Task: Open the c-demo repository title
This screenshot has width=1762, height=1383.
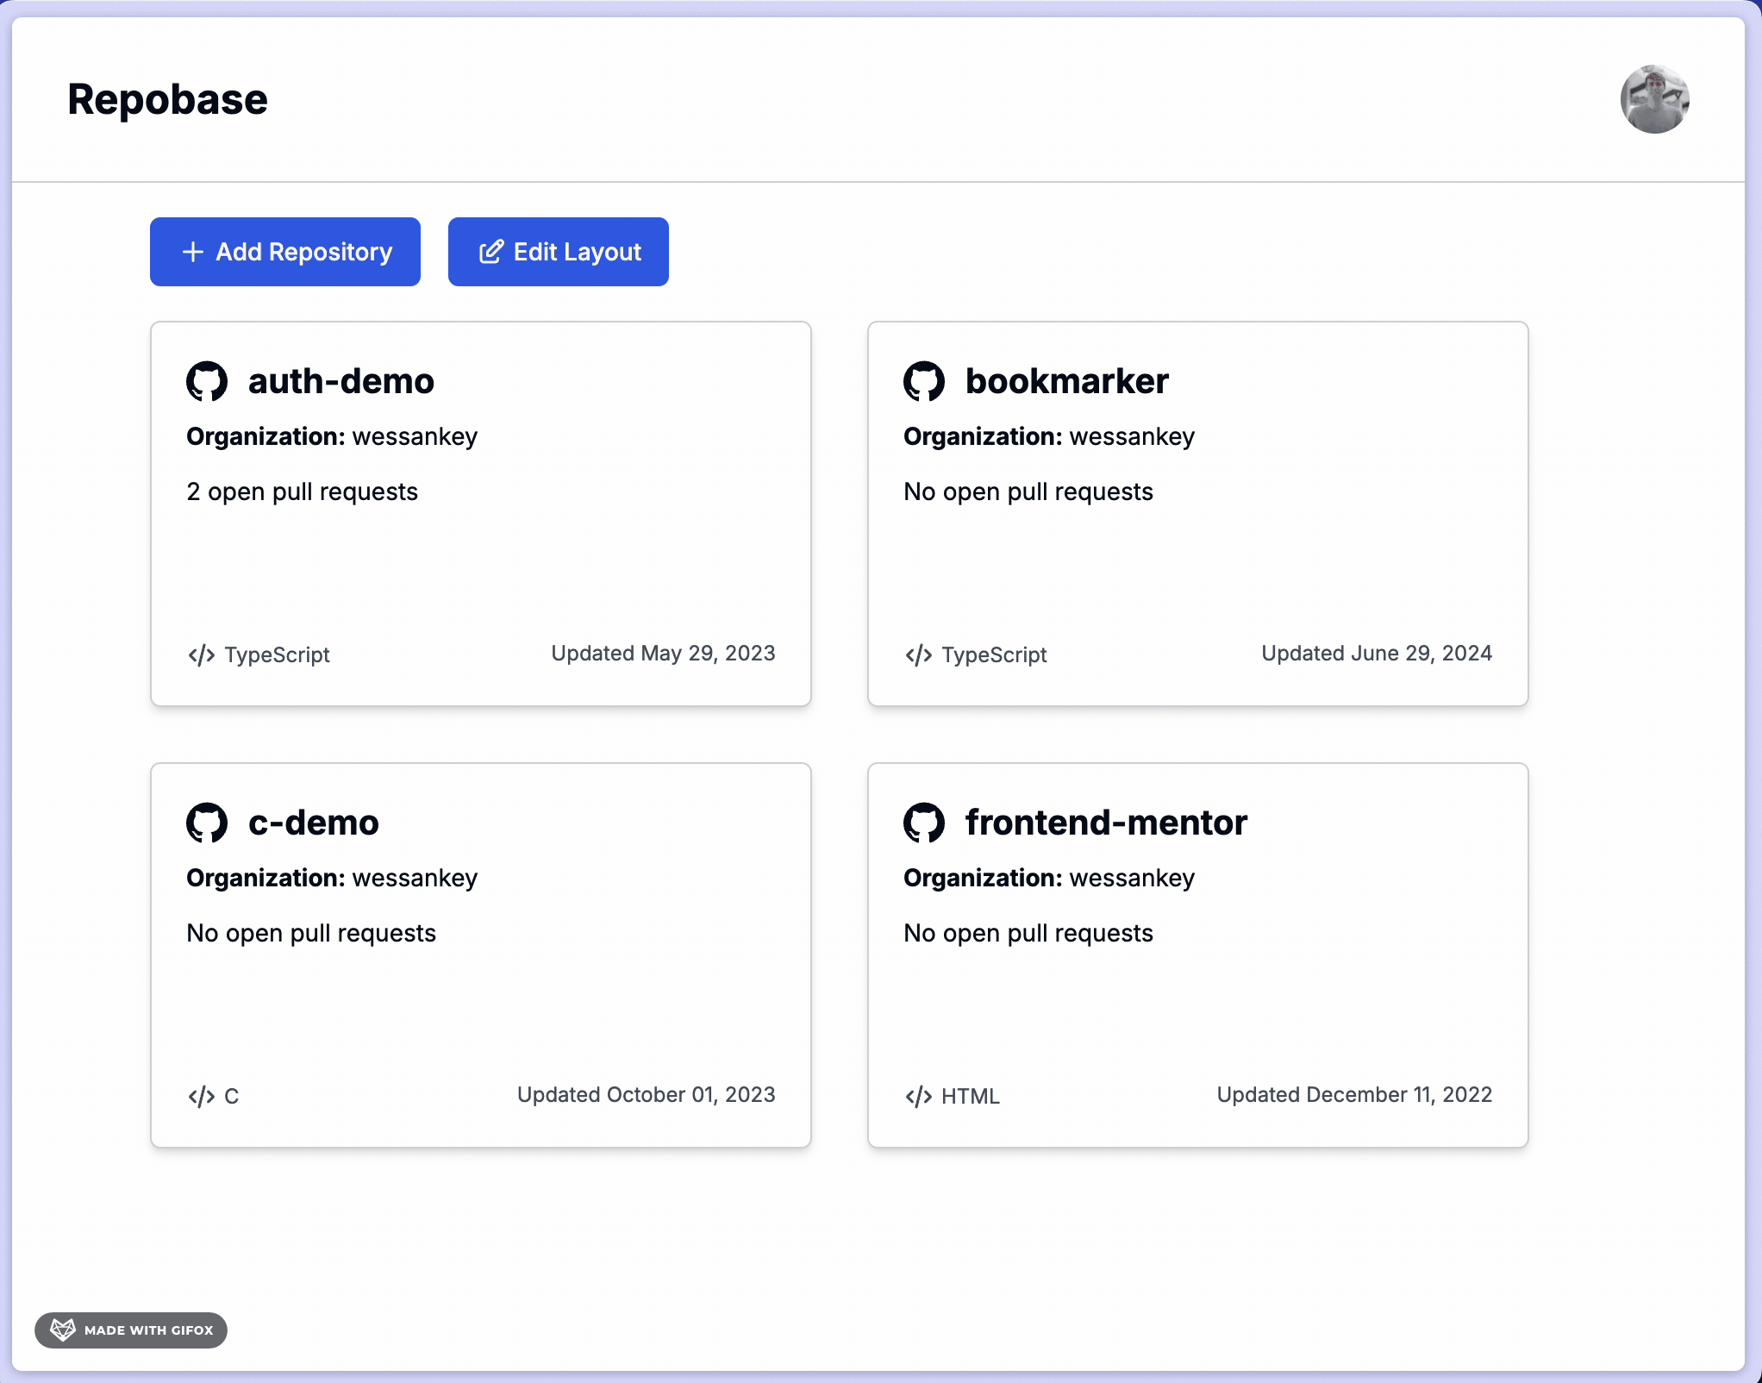Action: [x=314, y=823]
